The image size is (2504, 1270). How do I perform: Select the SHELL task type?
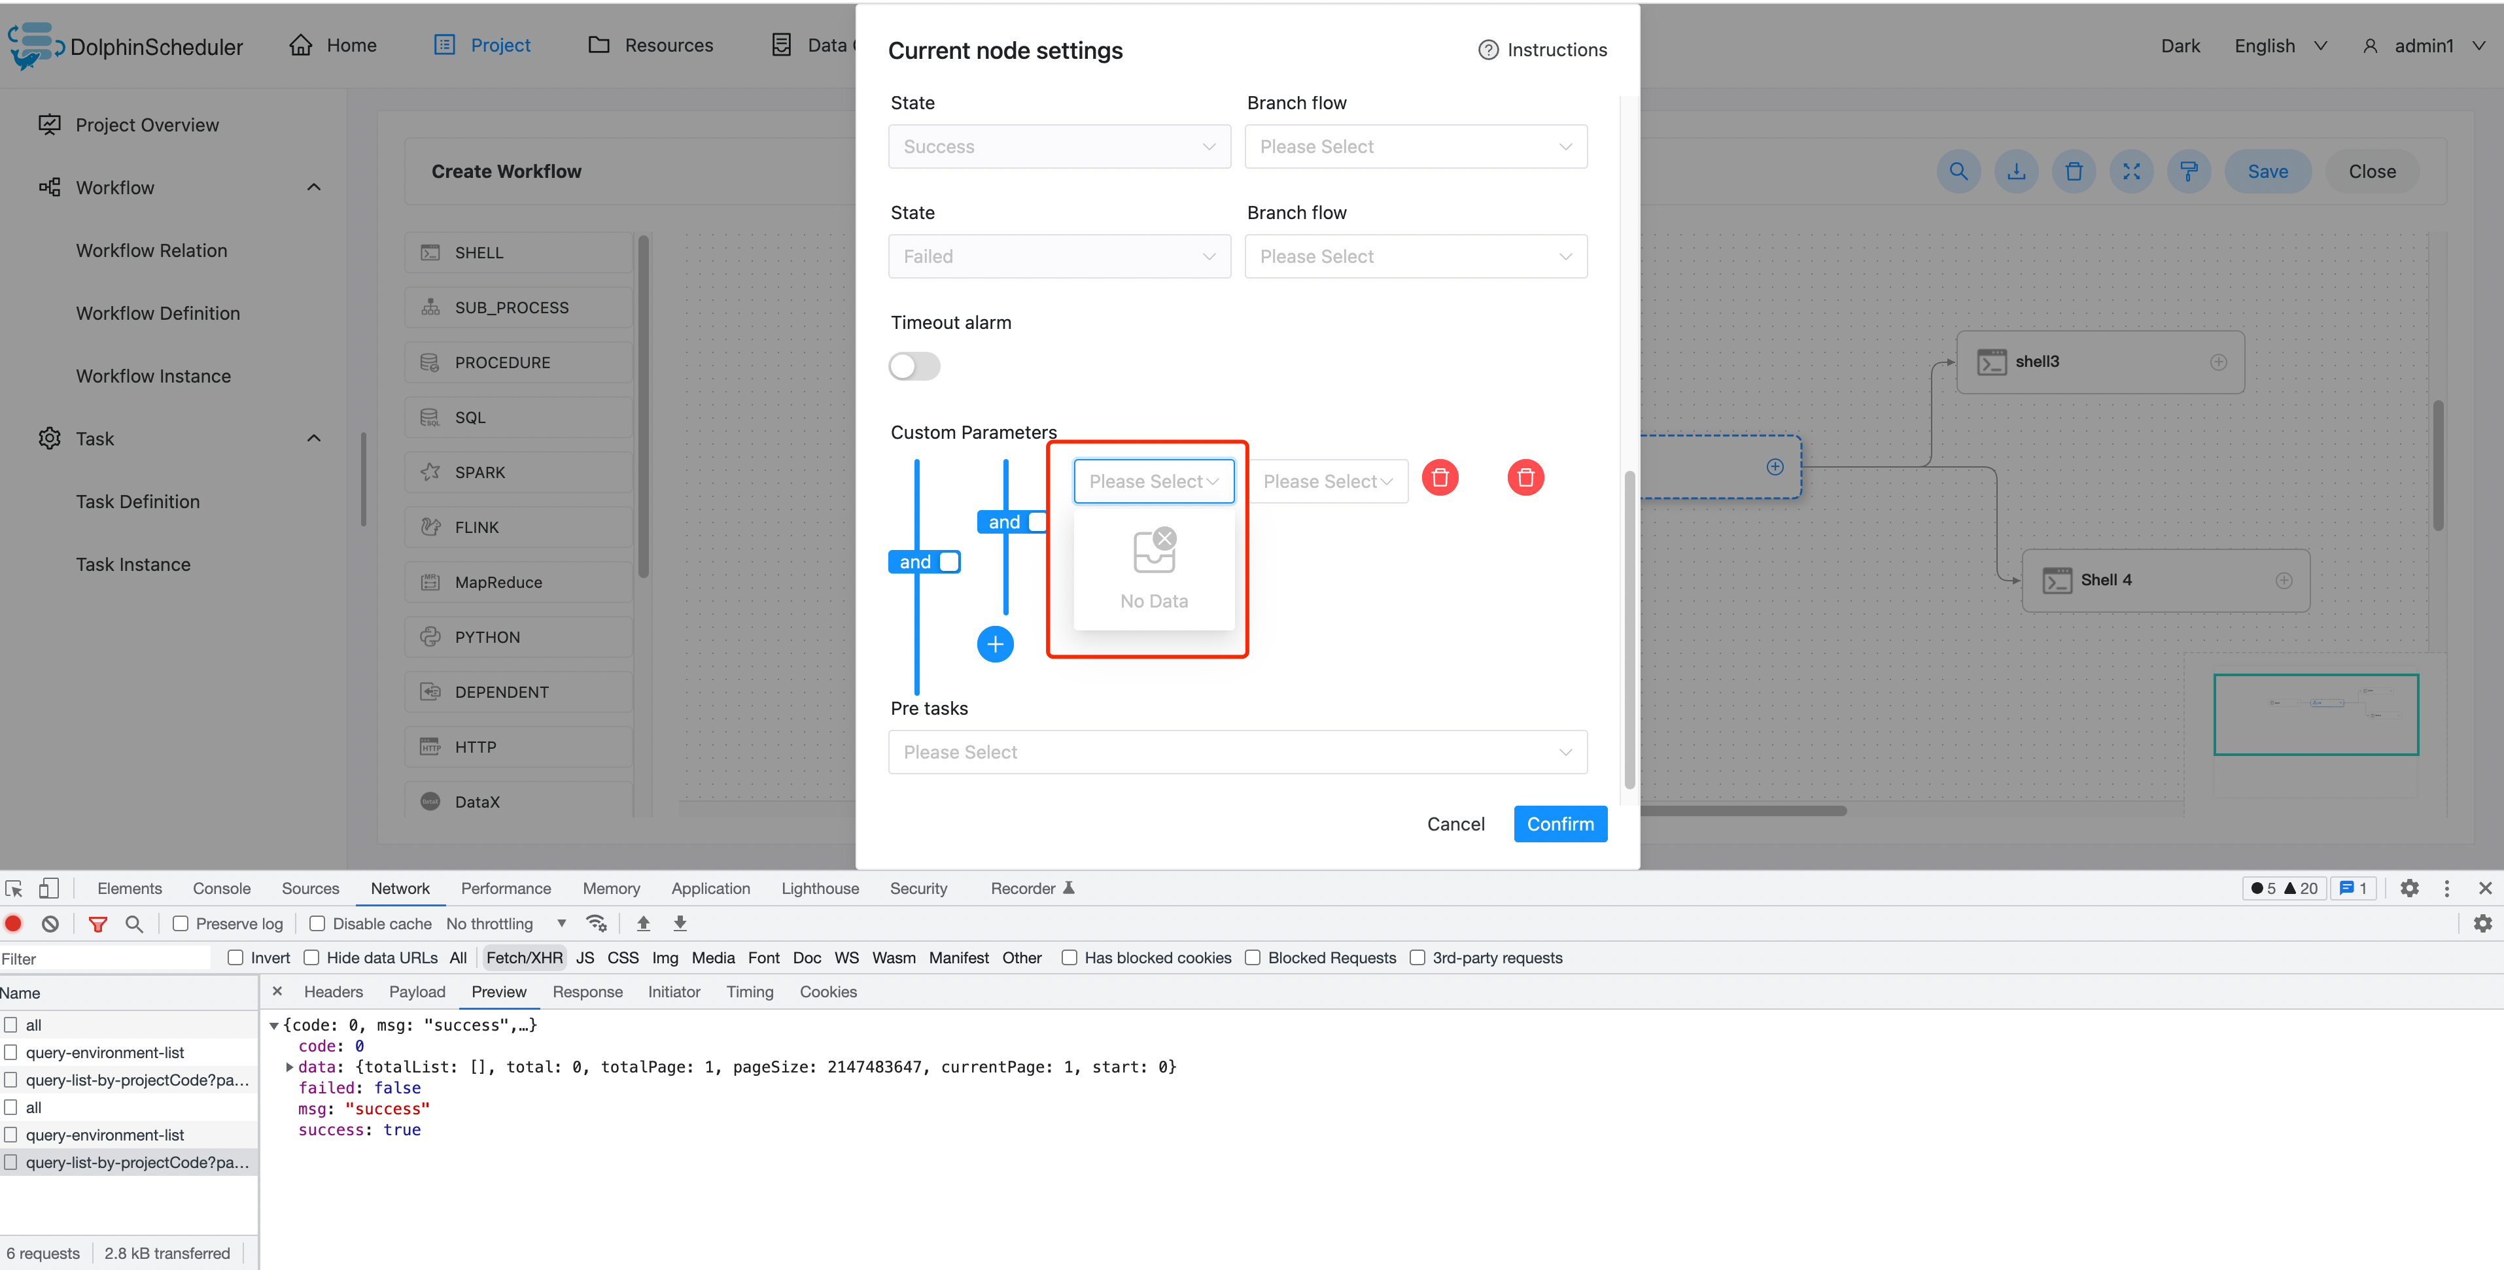coord(517,252)
